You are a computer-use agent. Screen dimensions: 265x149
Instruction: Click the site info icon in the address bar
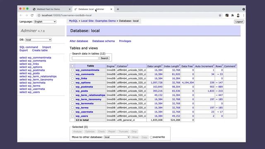coord(39,15)
